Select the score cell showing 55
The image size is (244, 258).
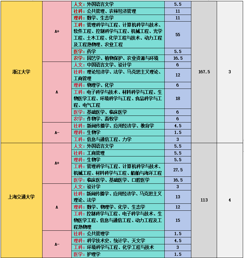tap(178, 35)
